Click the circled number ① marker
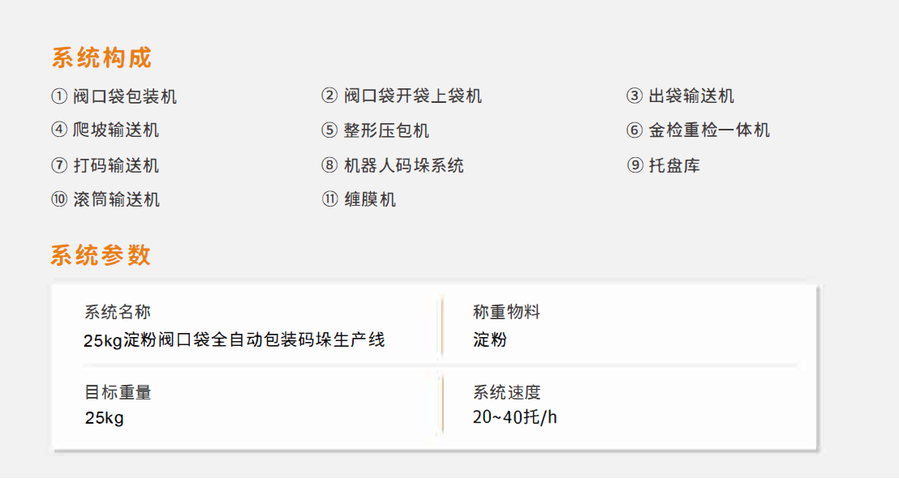Image resolution: width=899 pixels, height=478 pixels. pyautogui.click(x=59, y=96)
